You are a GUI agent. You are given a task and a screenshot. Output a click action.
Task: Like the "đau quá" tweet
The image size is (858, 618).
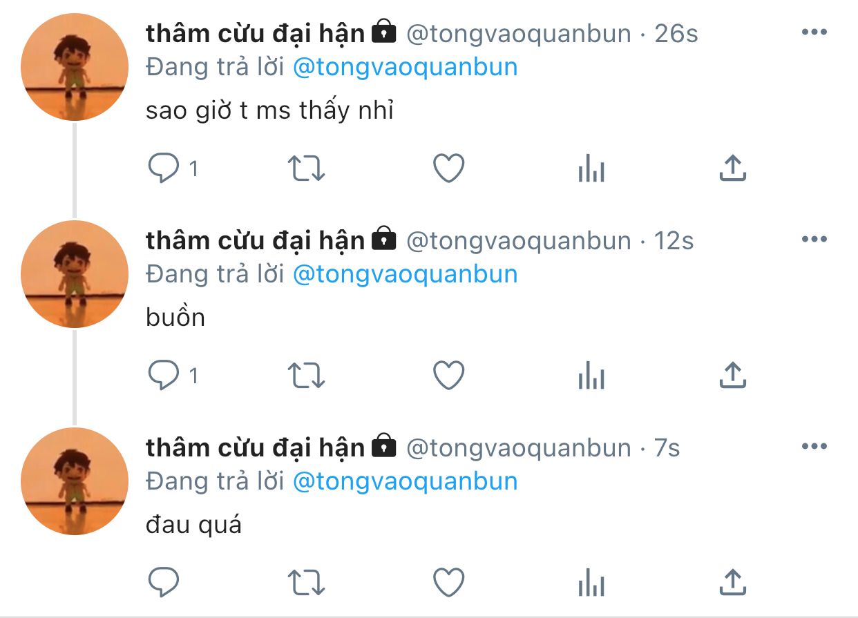pyautogui.click(x=449, y=583)
